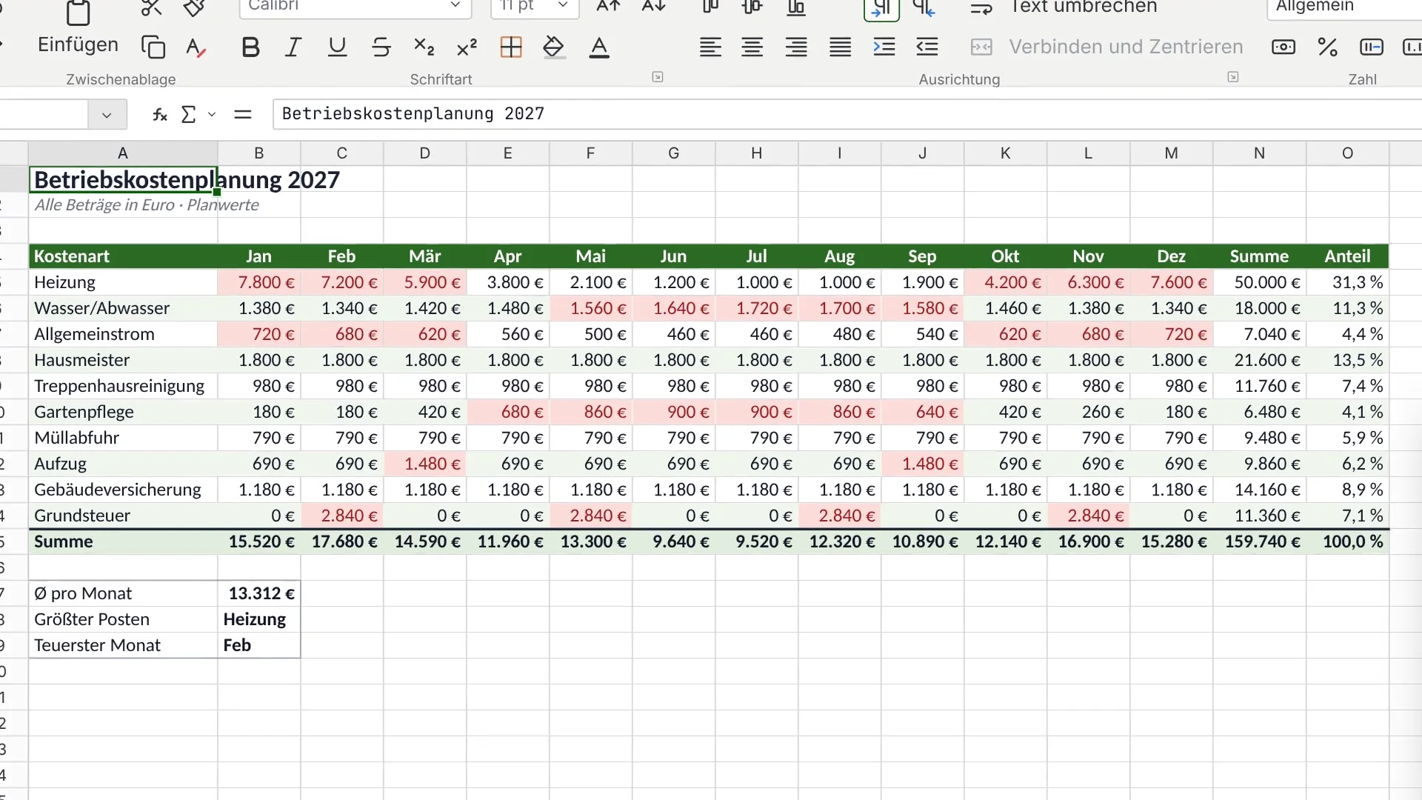Image resolution: width=1422 pixels, height=800 pixels.
Task: Select column N header
Action: 1259,153
